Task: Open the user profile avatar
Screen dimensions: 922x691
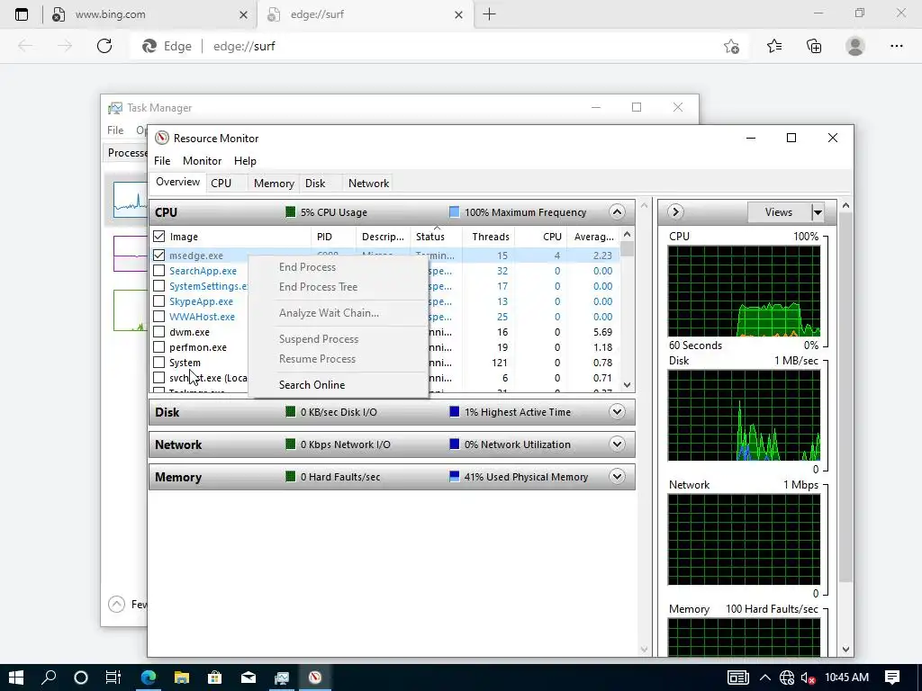Action: point(855,46)
